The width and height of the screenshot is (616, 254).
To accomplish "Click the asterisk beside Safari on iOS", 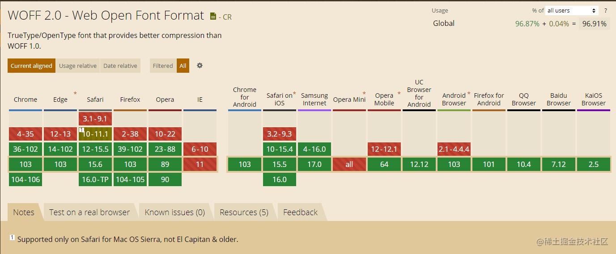I will 294,94.
